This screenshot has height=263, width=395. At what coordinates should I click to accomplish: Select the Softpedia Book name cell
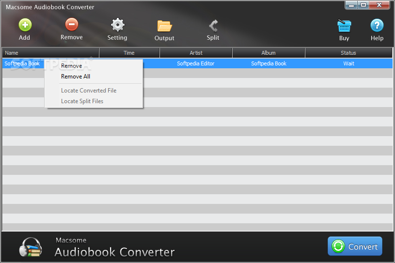pos(22,63)
